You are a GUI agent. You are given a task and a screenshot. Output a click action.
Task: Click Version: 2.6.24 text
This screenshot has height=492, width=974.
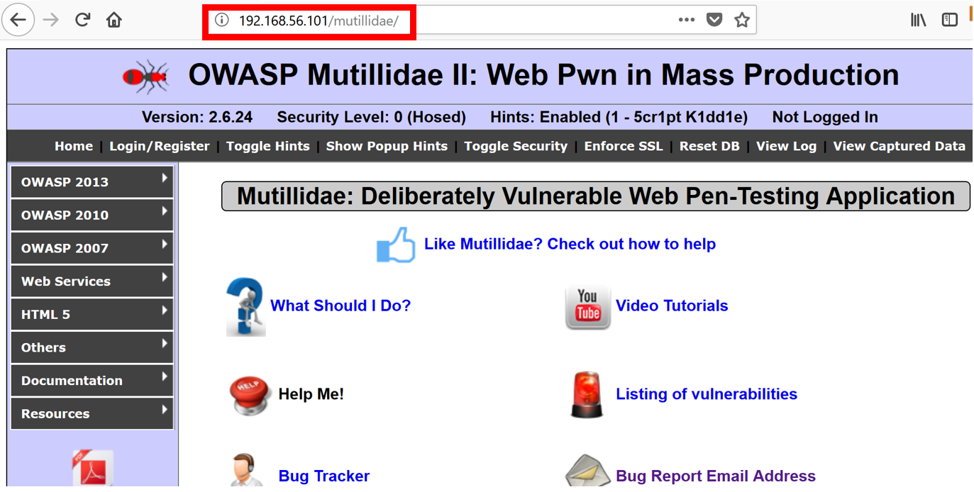197,117
